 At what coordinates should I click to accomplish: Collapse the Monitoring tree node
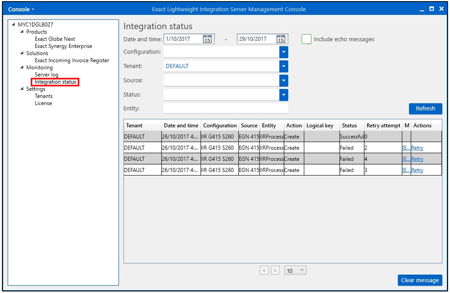coord(22,67)
